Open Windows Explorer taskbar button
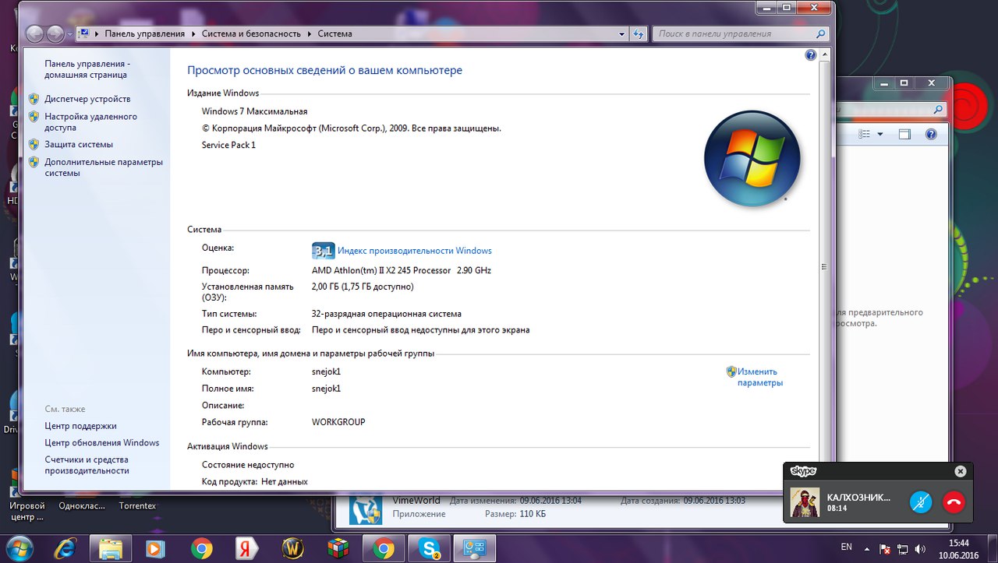Viewport: 998px width, 563px height. (111, 549)
